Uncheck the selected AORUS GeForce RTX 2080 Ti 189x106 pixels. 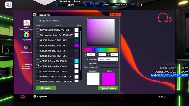[38, 66]
